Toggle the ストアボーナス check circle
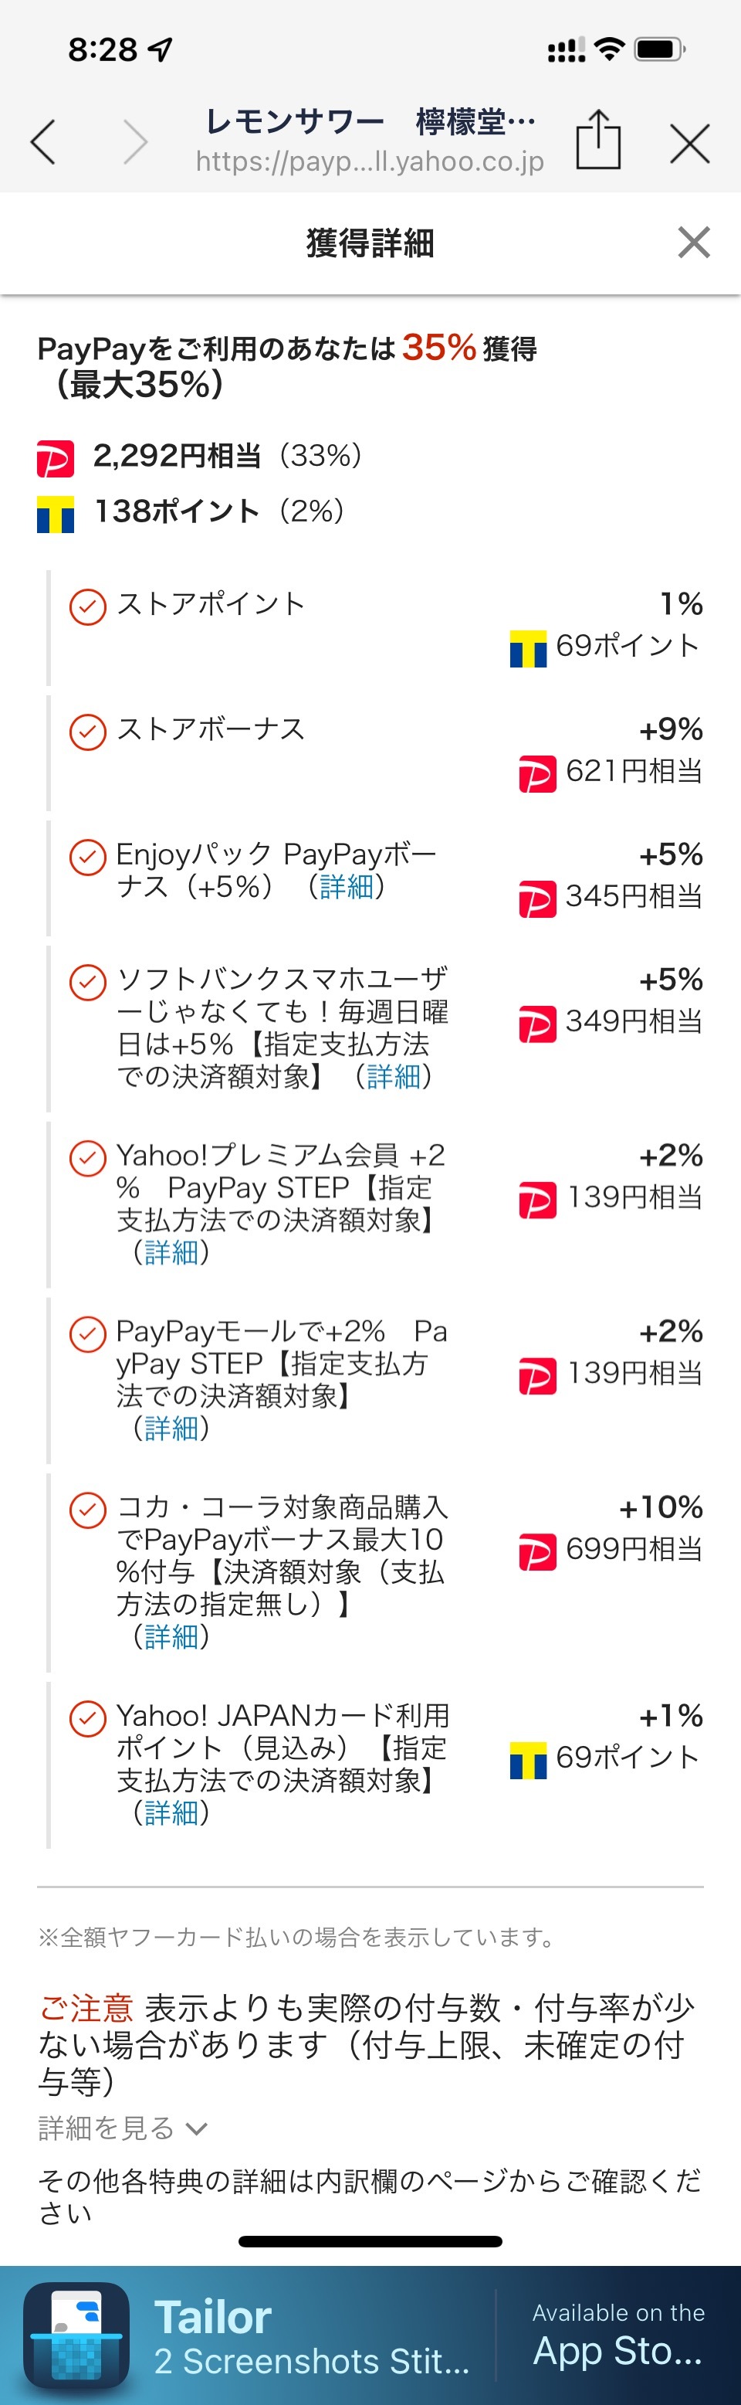 88,732
